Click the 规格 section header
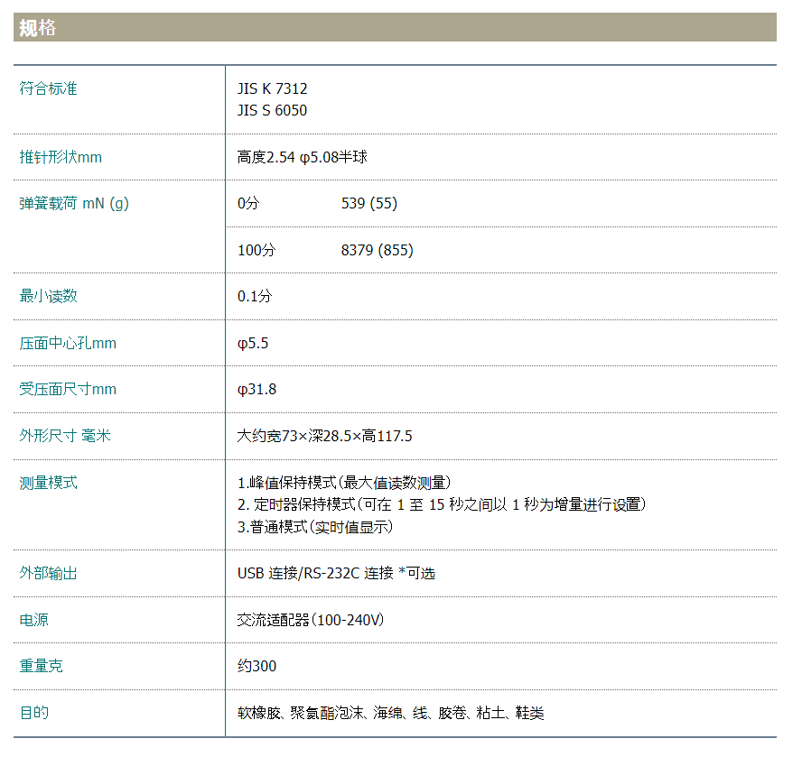Screen dimensions: 802x757 click(x=38, y=28)
